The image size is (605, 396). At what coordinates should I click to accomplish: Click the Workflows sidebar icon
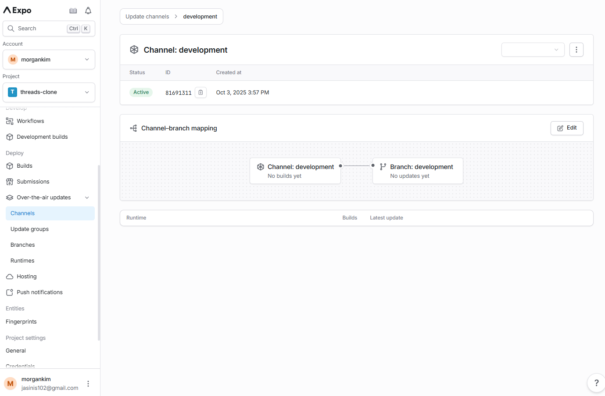10,121
